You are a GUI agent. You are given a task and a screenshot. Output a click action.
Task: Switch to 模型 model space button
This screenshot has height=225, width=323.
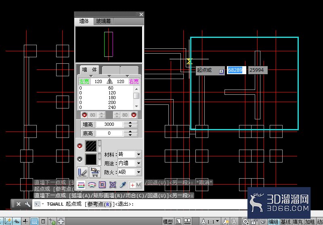pyautogui.click(x=168, y=222)
